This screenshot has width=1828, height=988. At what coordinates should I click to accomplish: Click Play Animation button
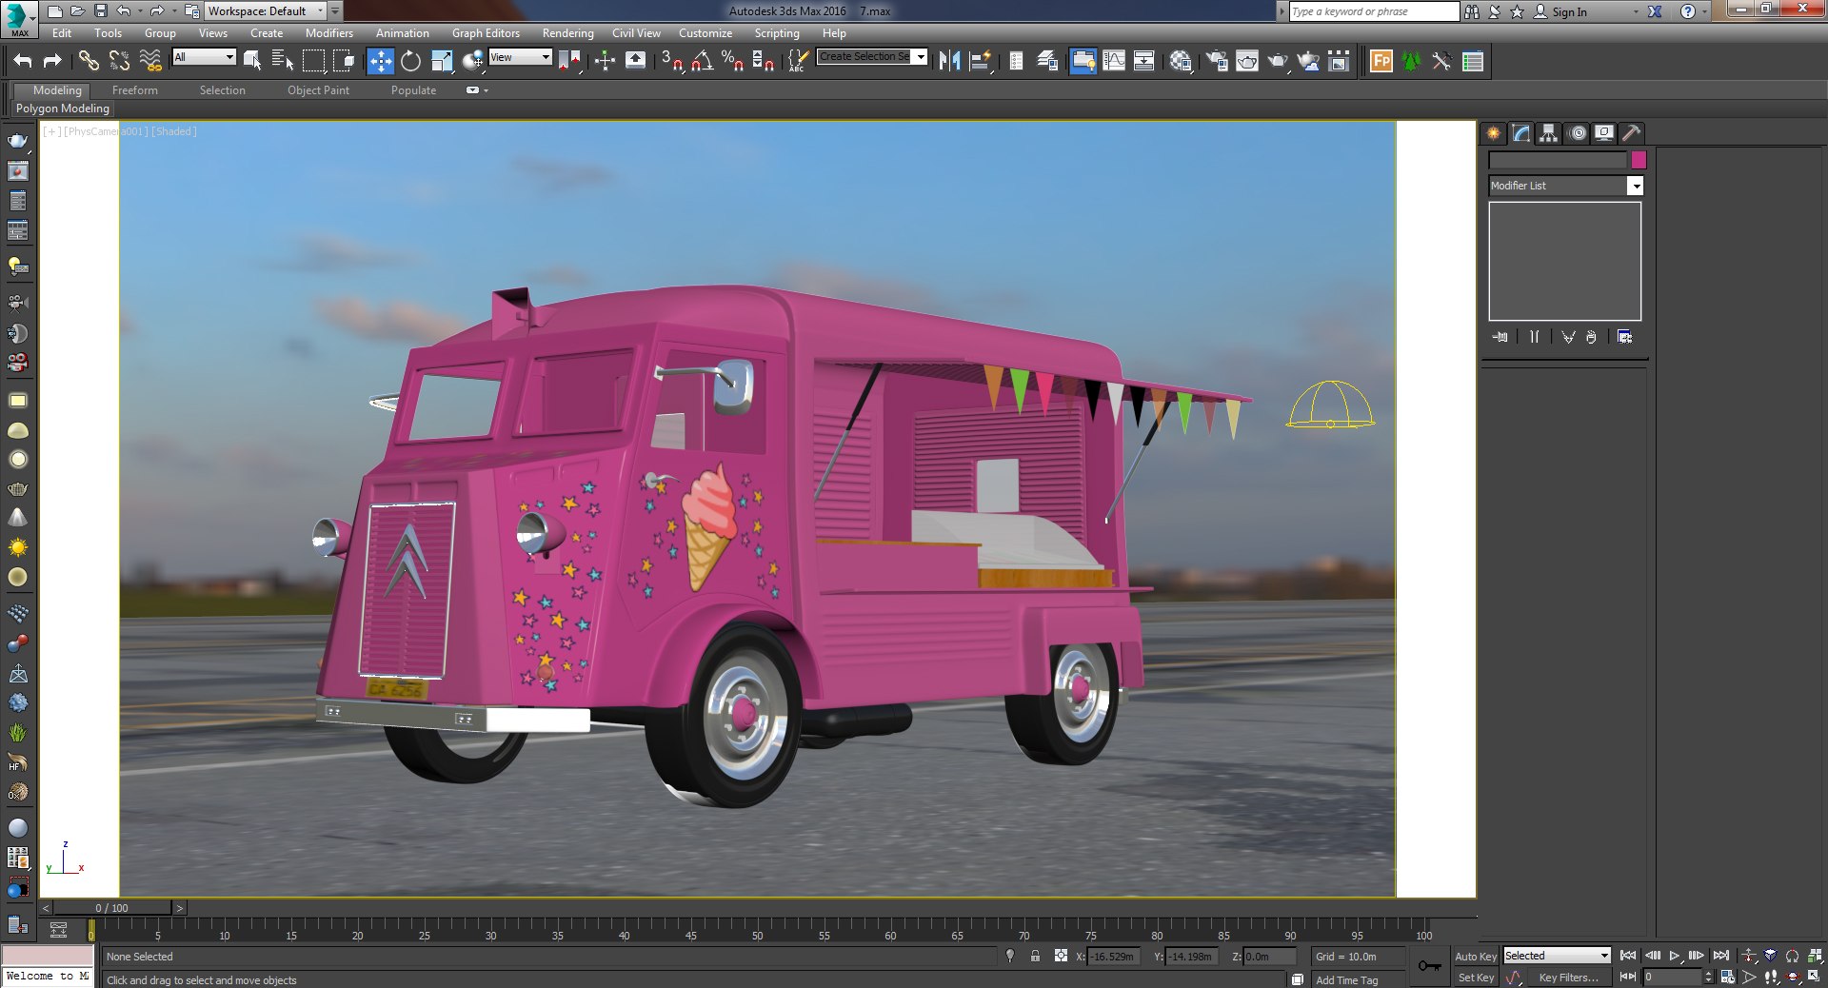[x=1675, y=956]
